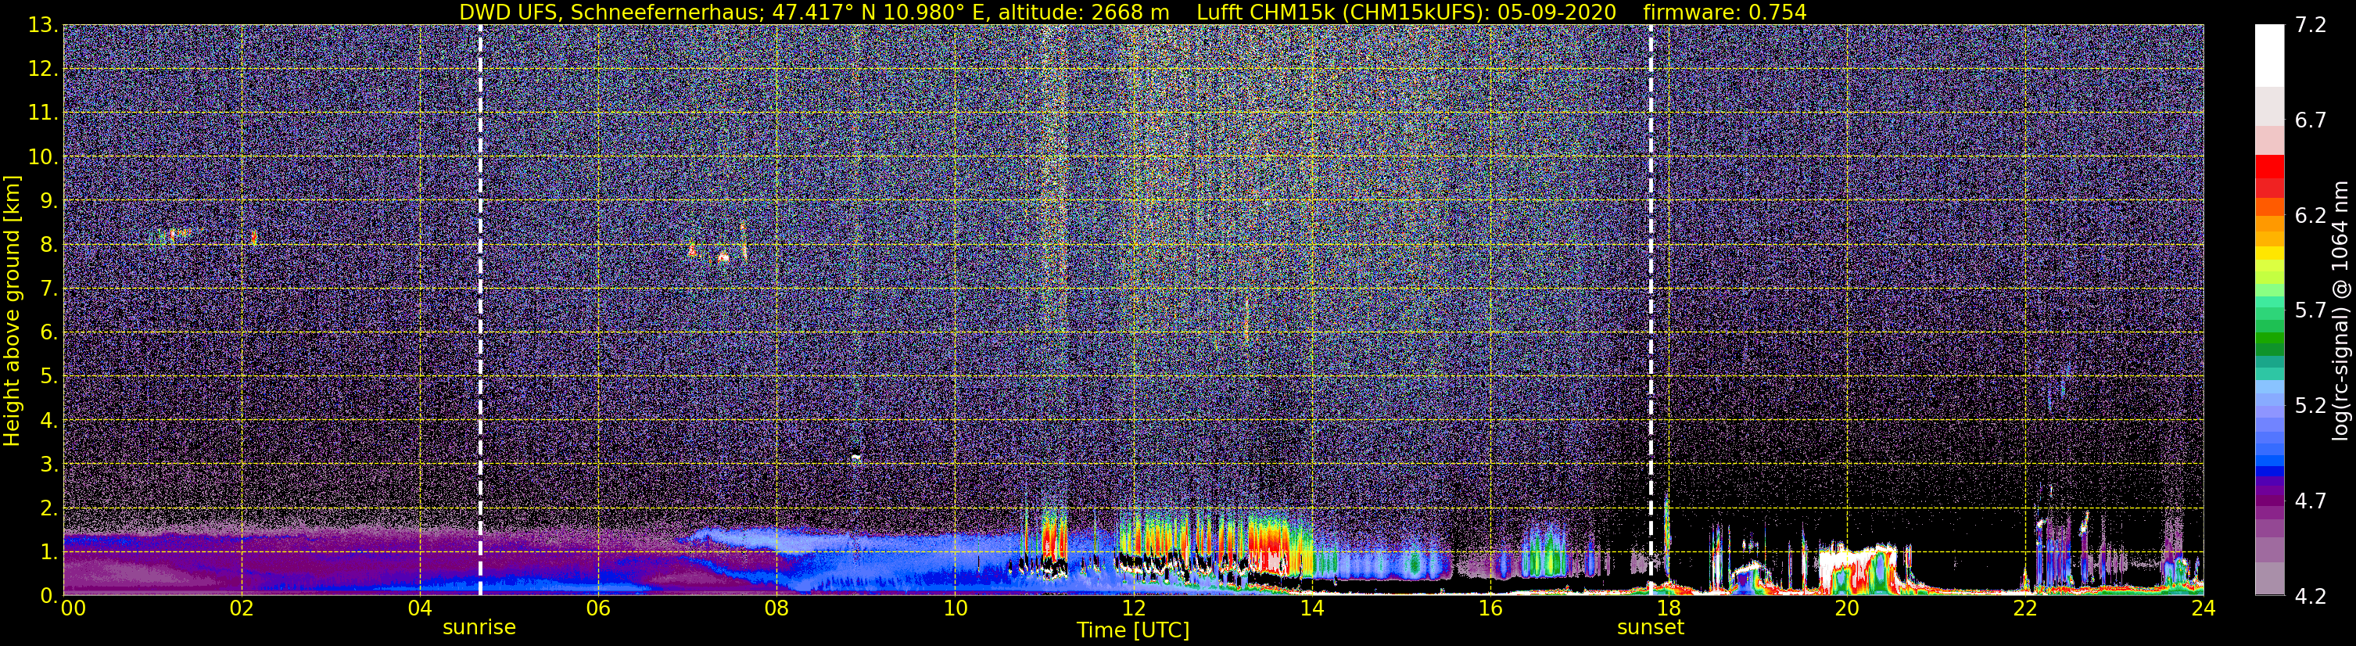Click the height axis tick '13.'

point(42,26)
